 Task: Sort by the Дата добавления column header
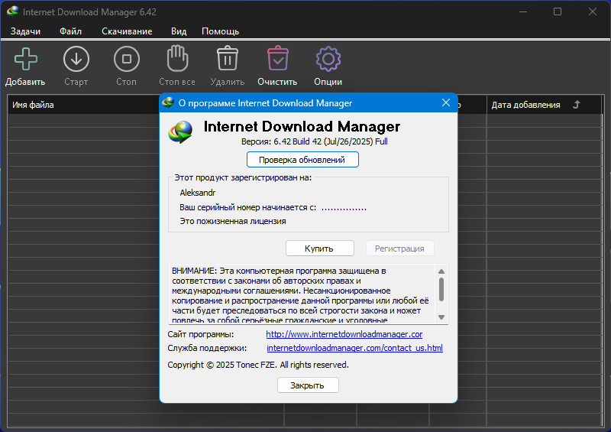coord(525,105)
